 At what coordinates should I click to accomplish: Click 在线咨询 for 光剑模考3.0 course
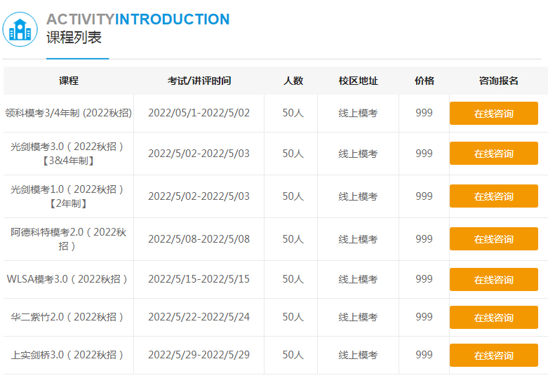pyautogui.click(x=493, y=154)
